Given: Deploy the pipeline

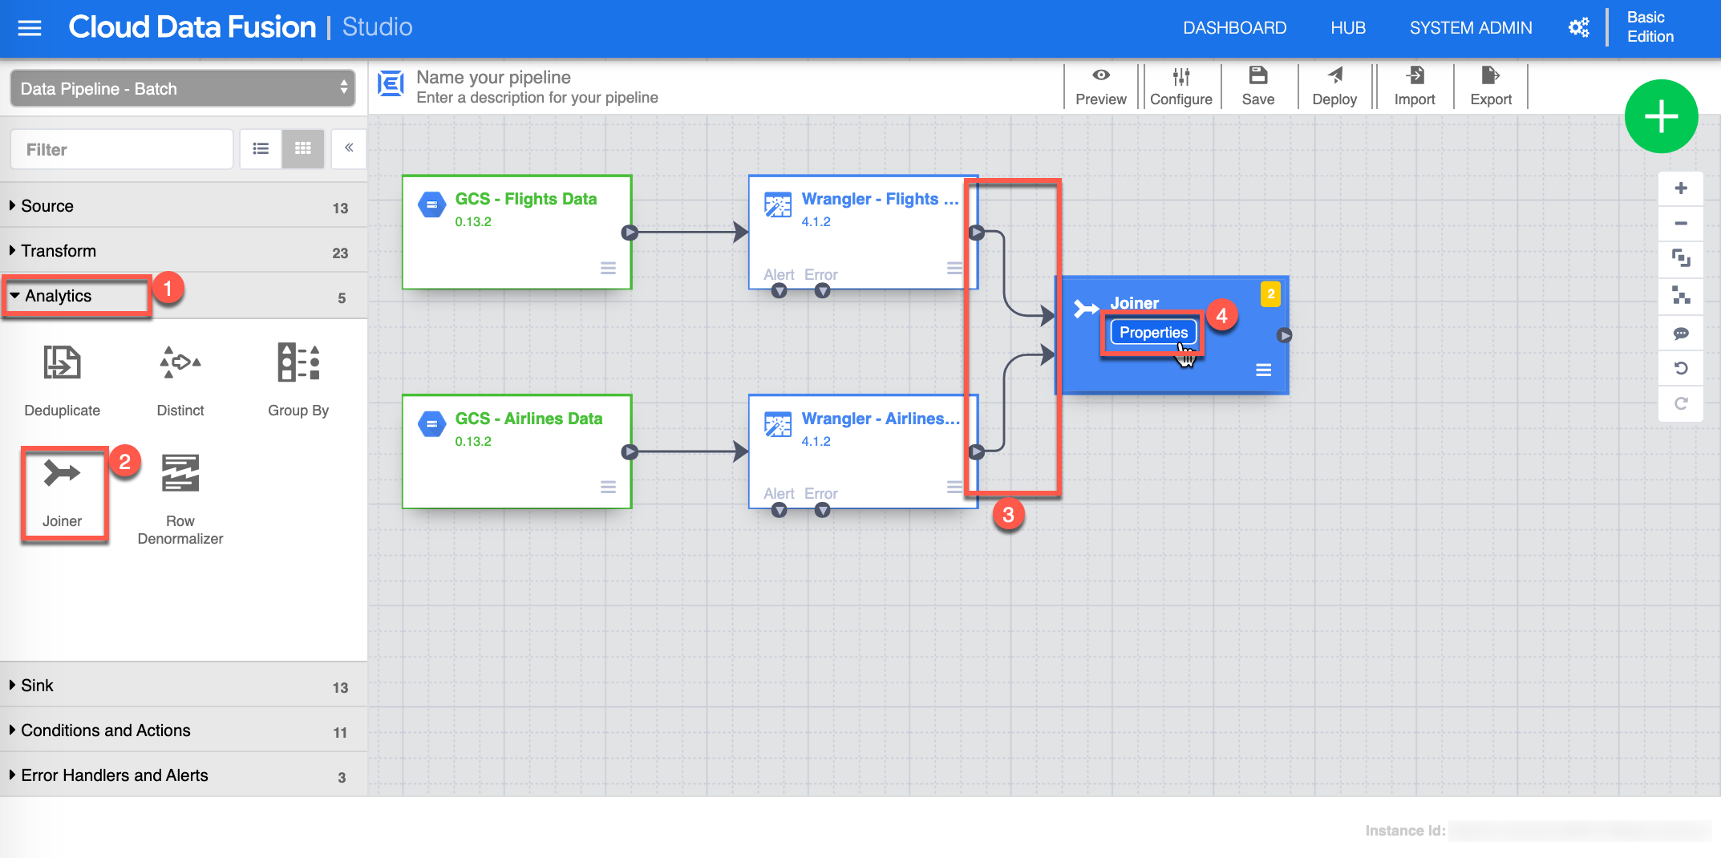Looking at the screenshot, I should click(1334, 87).
